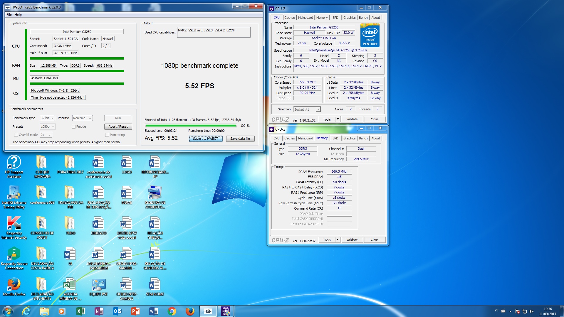Switch to Mainboard tab in upper CPU-Z
Viewport: 564px width, 317px height.
305,18
